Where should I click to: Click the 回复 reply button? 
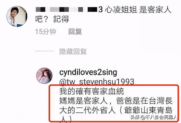pyautogui.click(x=75, y=32)
